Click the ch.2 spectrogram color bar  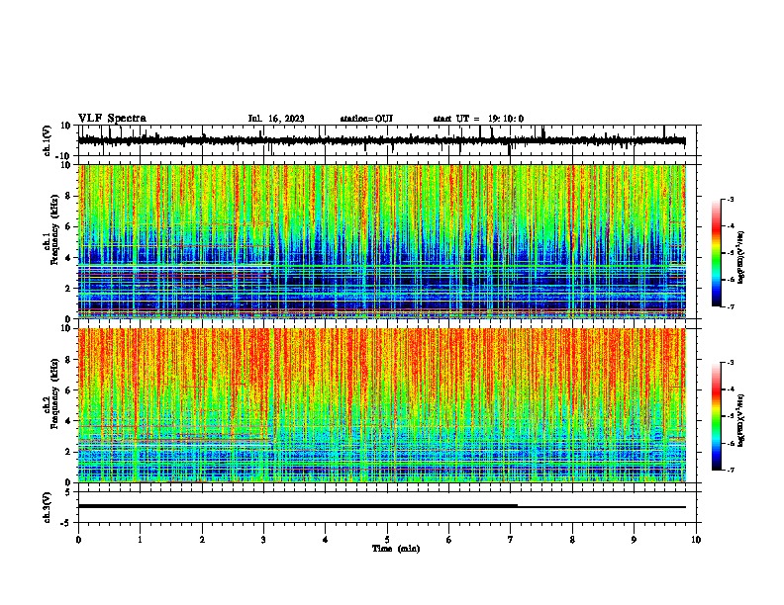tap(717, 416)
